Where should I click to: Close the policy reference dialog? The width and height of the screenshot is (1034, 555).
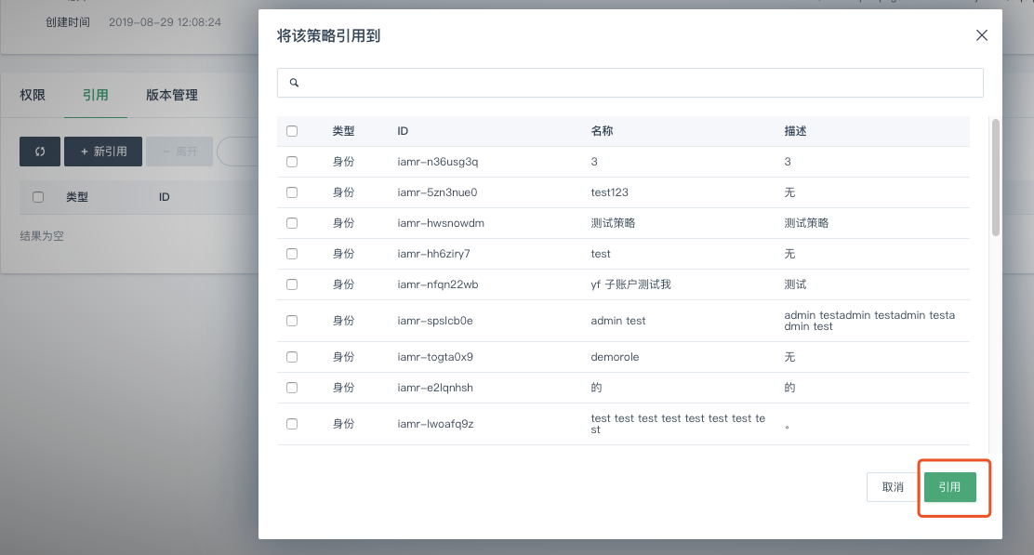point(981,35)
